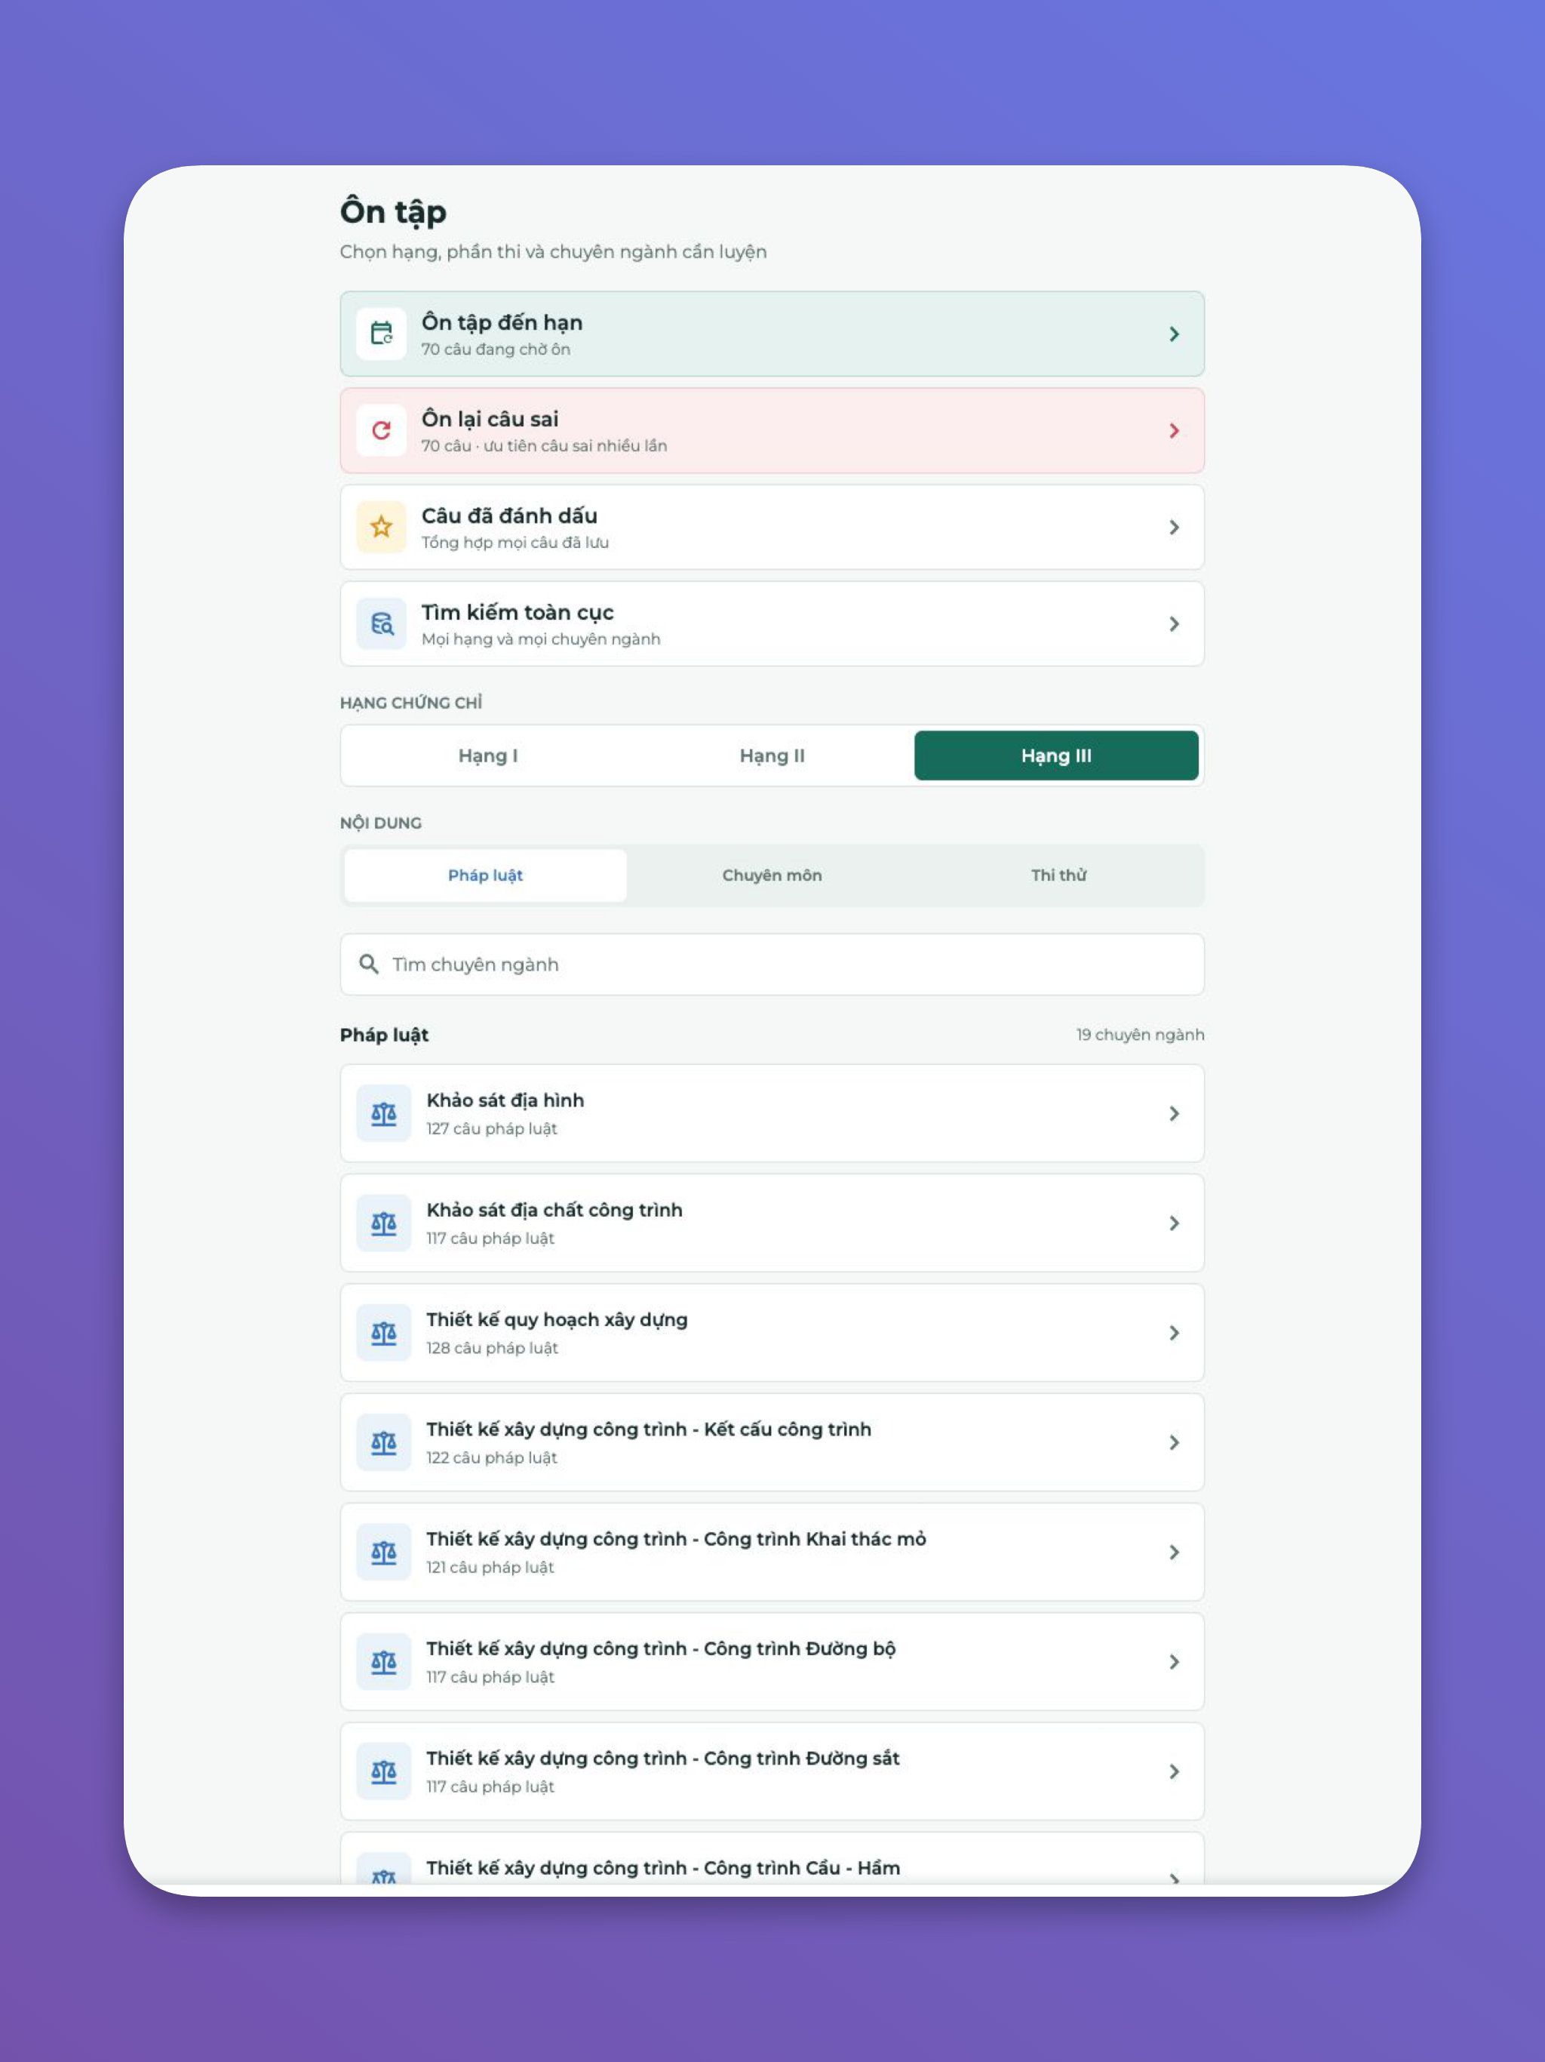Click '19 chuyên ngành' count label
Image resolution: width=1545 pixels, height=2062 pixels.
pos(1141,1035)
